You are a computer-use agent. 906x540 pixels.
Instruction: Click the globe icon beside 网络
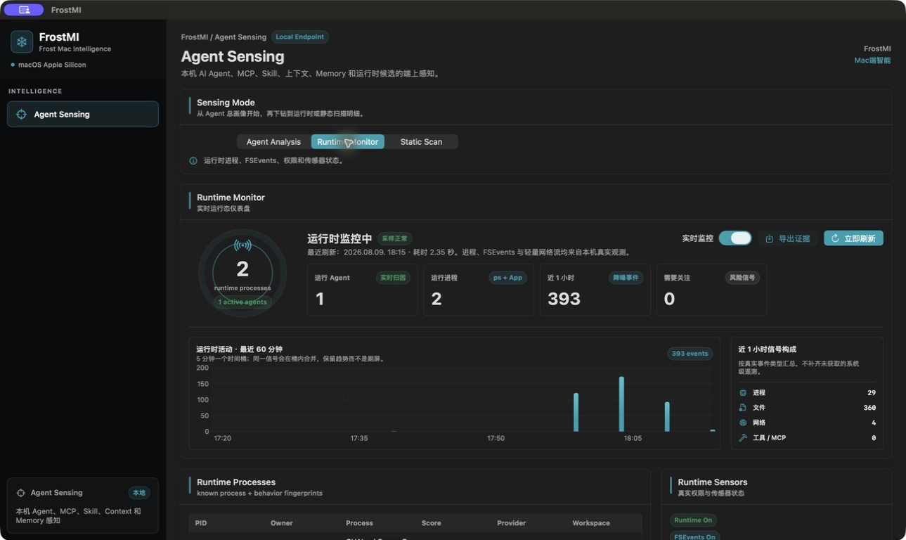[743, 423]
